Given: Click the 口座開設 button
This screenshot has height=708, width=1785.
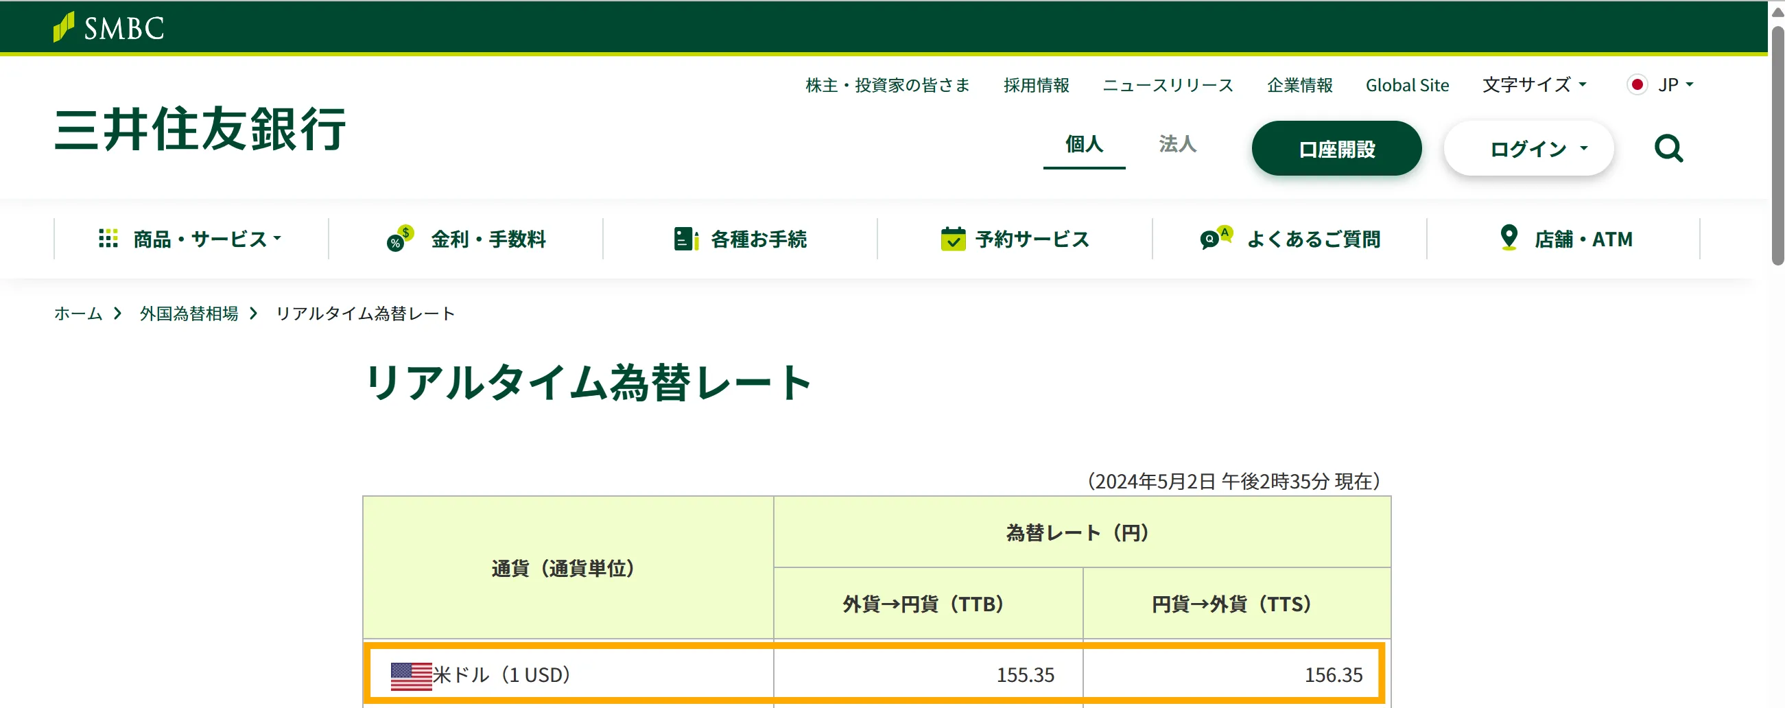Looking at the screenshot, I should (x=1336, y=148).
